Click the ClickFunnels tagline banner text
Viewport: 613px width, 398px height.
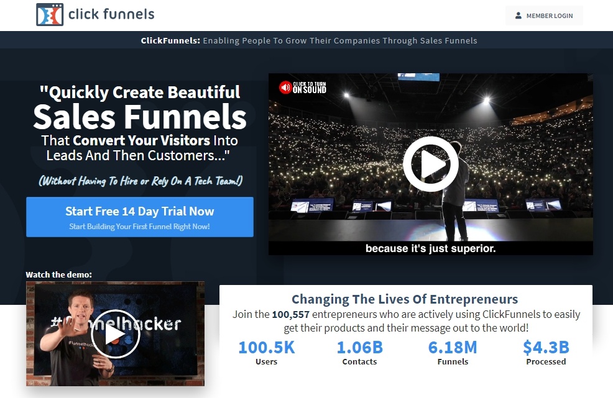[309, 40]
